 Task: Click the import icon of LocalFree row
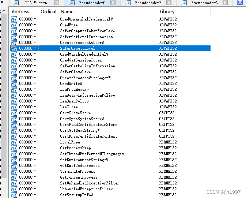14,142
